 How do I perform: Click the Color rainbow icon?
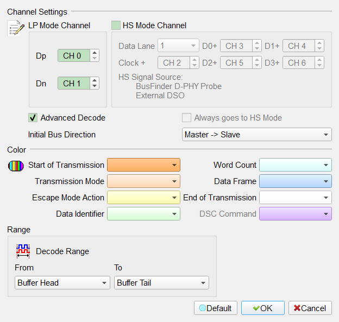click(x=16, y=166)
